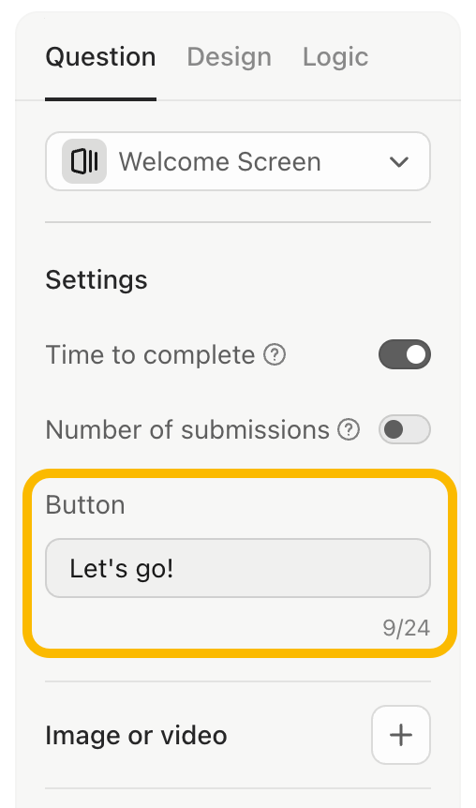Click the Time to complete label

pos(150,354)
